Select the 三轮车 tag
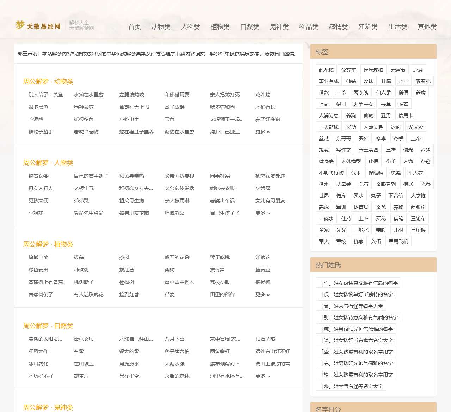The image size is (451, 412). (418, 219)
